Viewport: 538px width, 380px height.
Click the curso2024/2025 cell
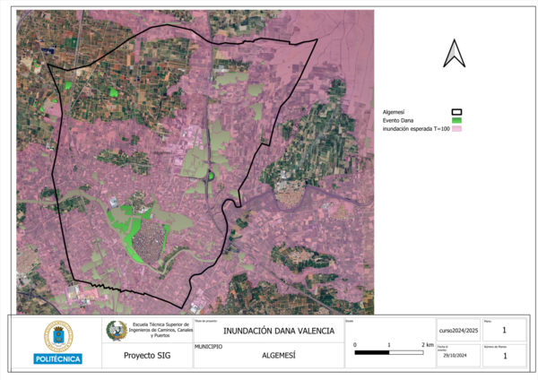458,331
